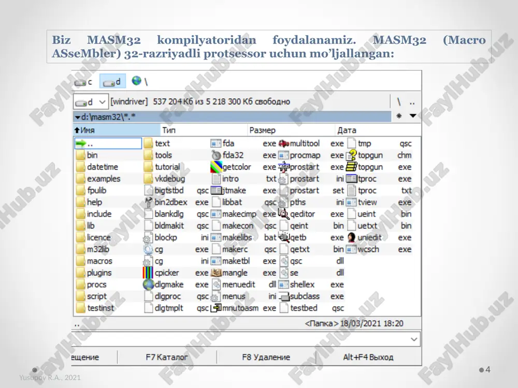Select the dlgmake globe icon

(148, 285)
